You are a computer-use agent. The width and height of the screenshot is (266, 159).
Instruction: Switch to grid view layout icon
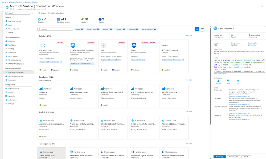tap(197, 29)
